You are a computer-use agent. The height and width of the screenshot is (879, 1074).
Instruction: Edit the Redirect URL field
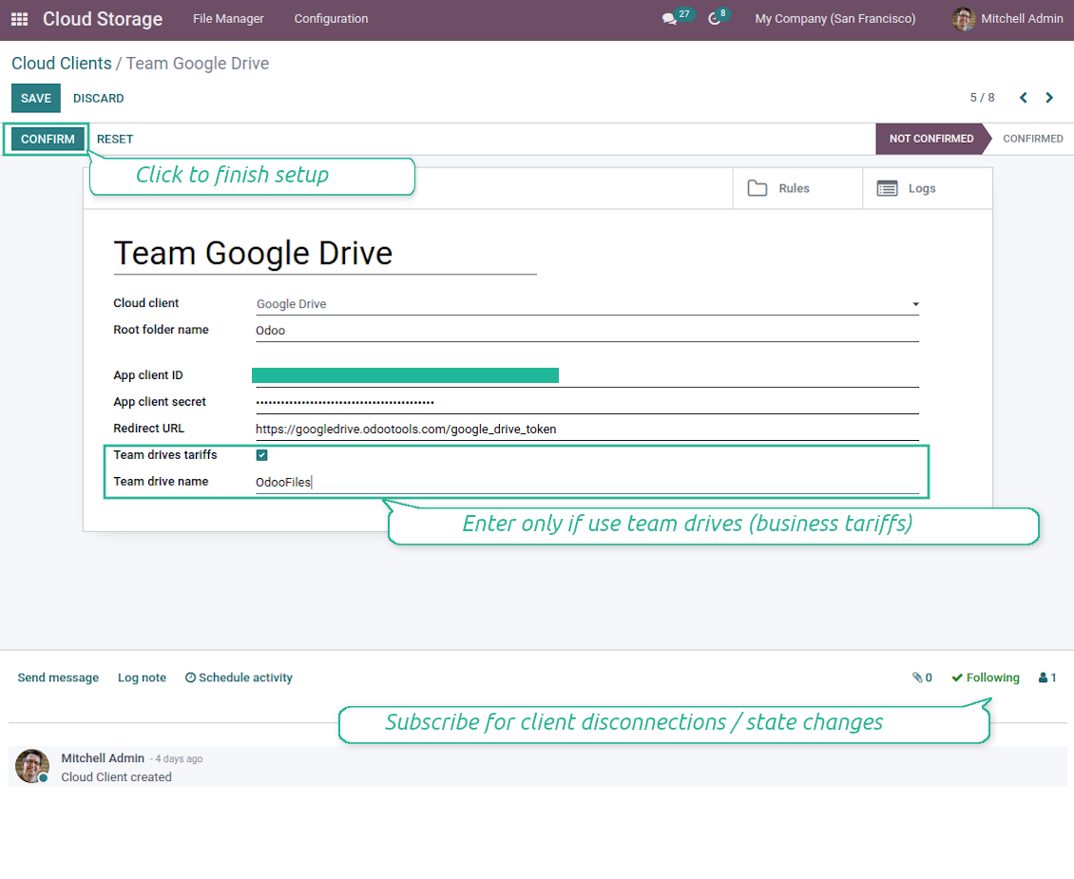pyautogui.click(x=587, y=430)
